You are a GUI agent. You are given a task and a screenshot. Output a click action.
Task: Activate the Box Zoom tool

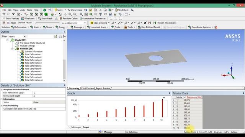coord(75,14)
